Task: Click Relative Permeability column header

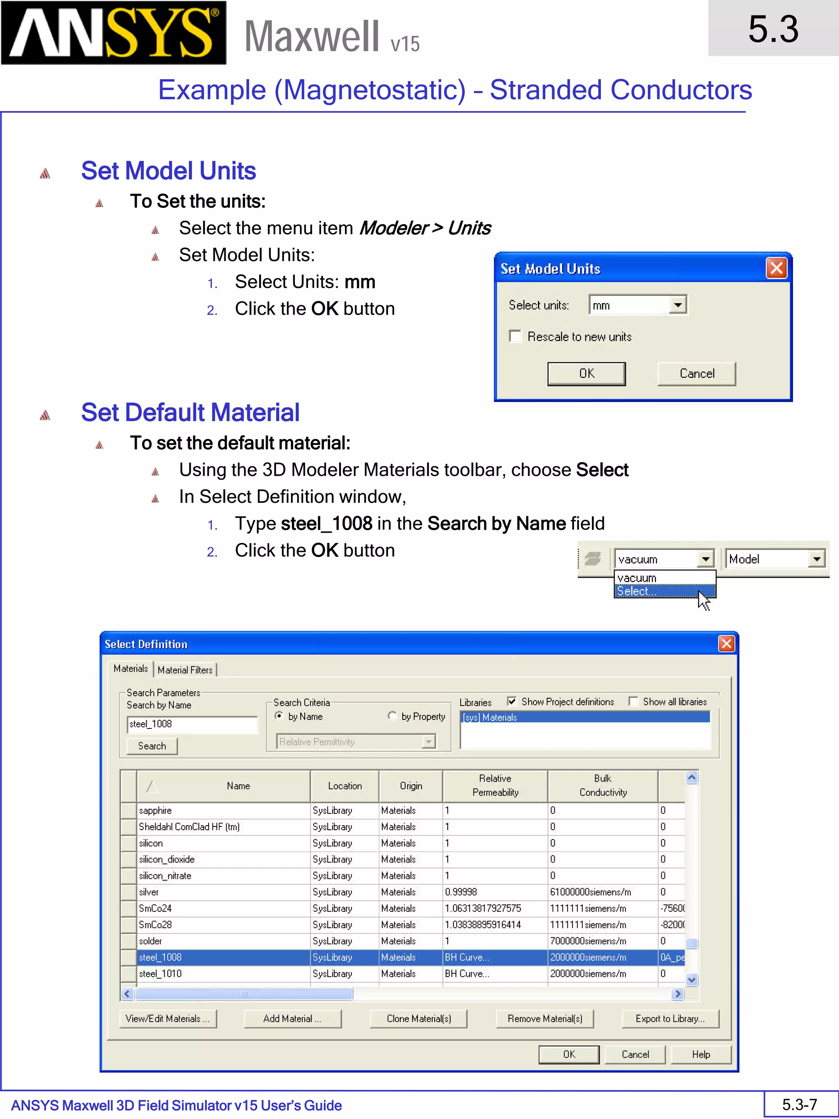Action: (495, 785)
